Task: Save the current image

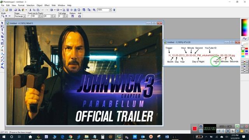Action: click(x=11, y=10)
